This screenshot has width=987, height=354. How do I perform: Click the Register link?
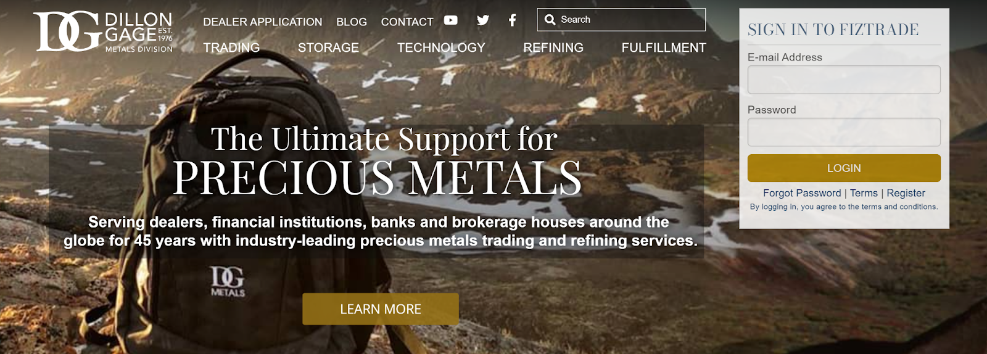pyautogui.click(x=906, y=193)
